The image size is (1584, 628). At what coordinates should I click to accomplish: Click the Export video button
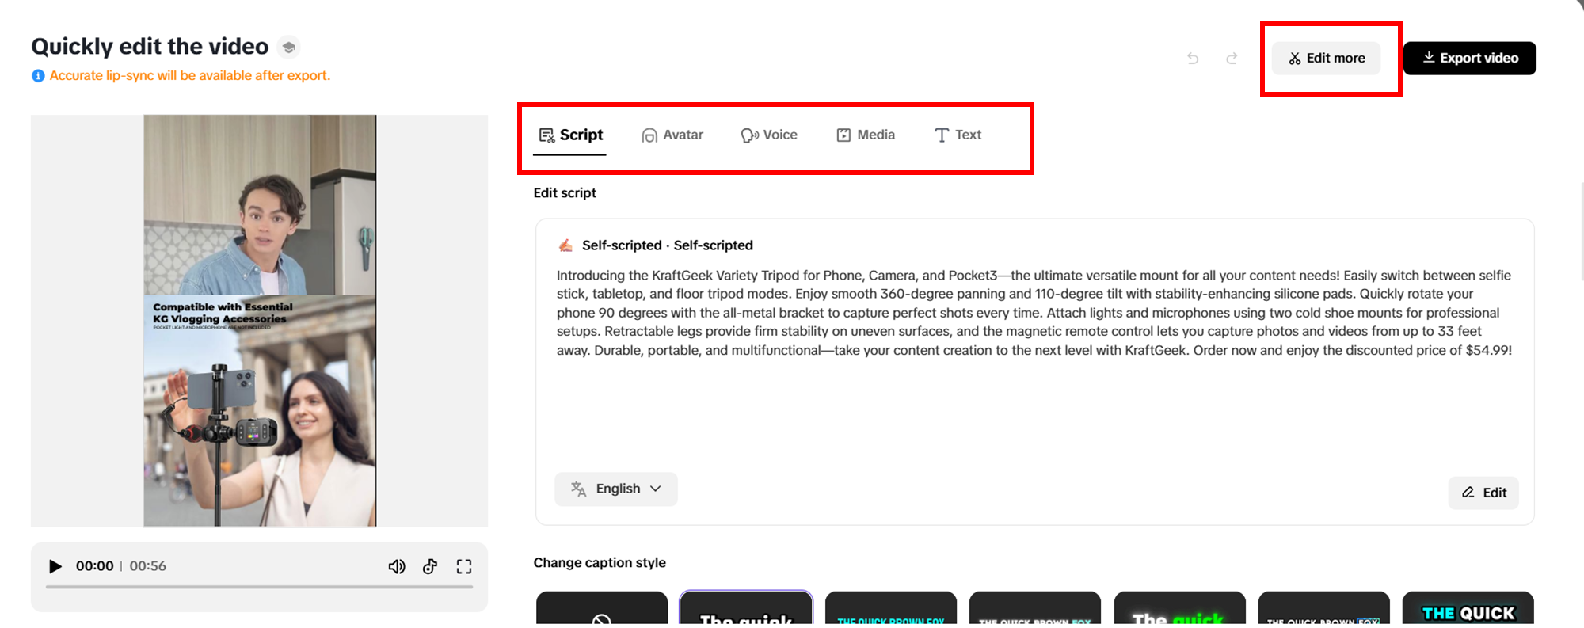click(1469, 59)
